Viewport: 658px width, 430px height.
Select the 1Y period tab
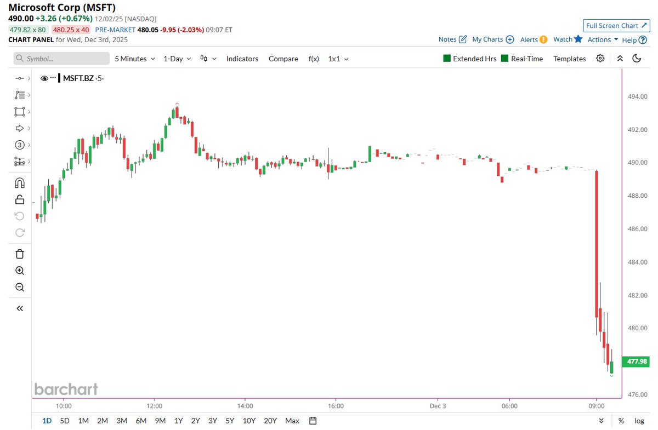pos(178,421)
